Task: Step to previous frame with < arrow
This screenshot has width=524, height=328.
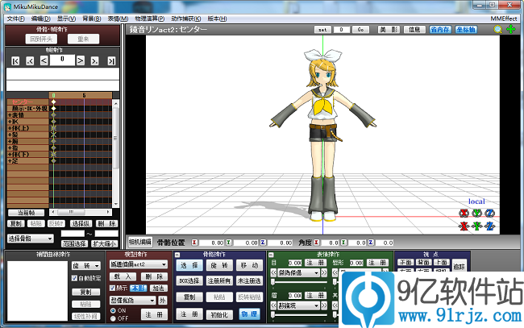Action: (x=44, y=60)
